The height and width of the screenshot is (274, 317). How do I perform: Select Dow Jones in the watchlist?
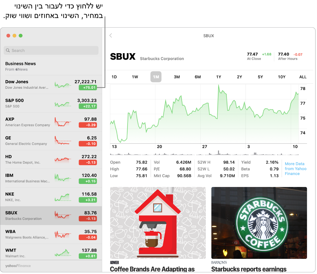pos(51,85)
